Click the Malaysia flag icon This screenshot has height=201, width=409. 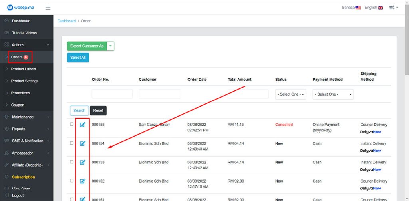pyautogui.click(x=358, y=8)
